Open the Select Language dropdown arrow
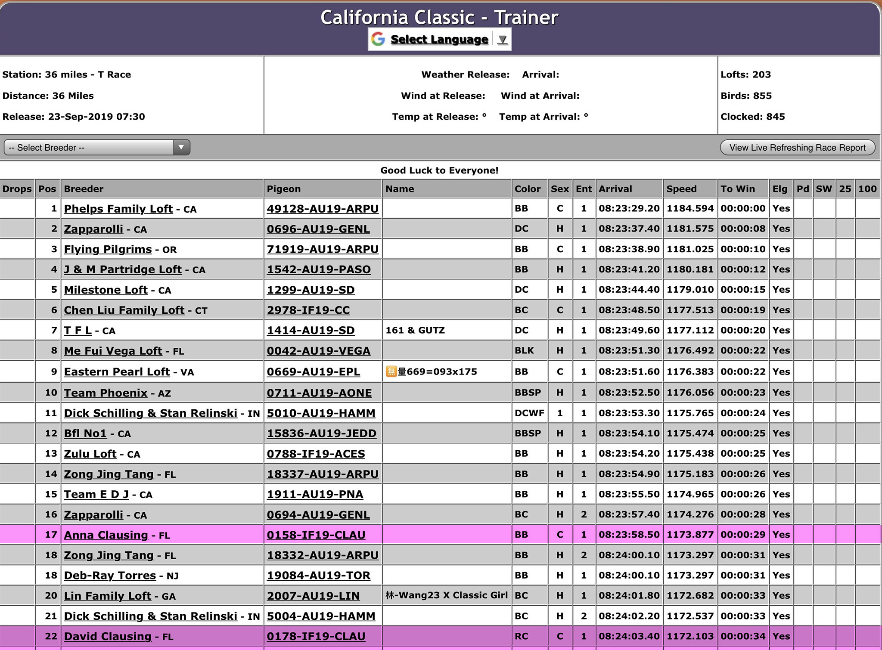 coord(502,40)
